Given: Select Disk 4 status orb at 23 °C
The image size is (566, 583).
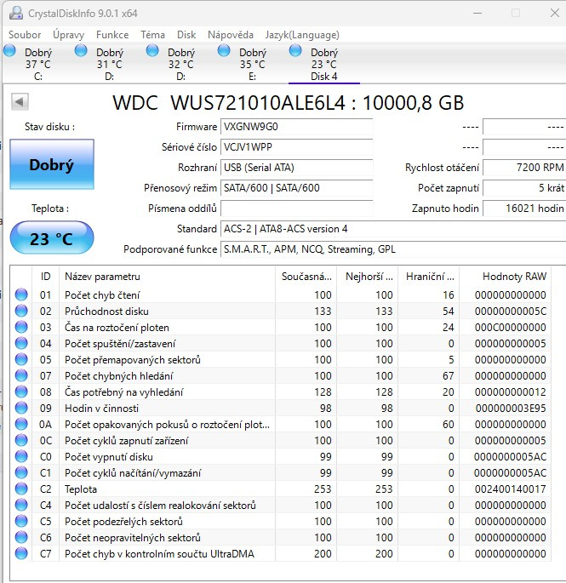Looking at the screenshot, I should click(x=295, y=50).
